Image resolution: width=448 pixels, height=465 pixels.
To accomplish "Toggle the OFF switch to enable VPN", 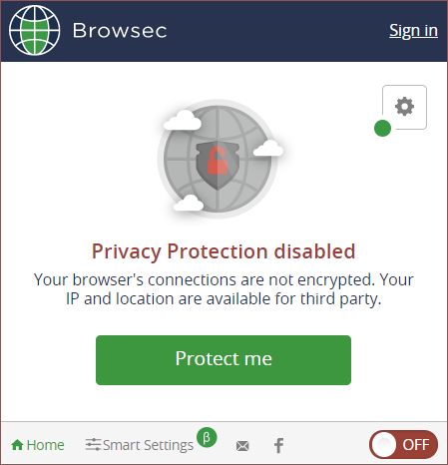I will click(x=403, y=444).
